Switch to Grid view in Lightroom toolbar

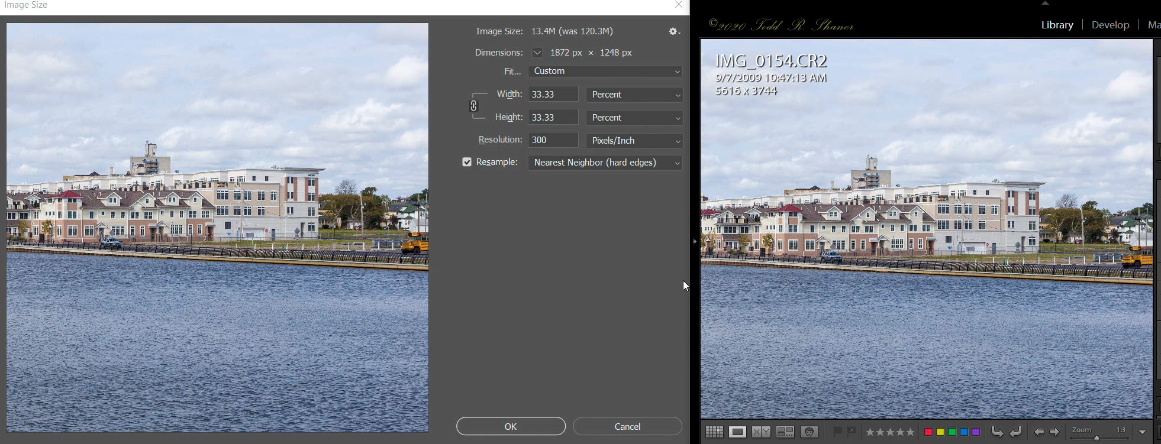click(x=714, y=432)
